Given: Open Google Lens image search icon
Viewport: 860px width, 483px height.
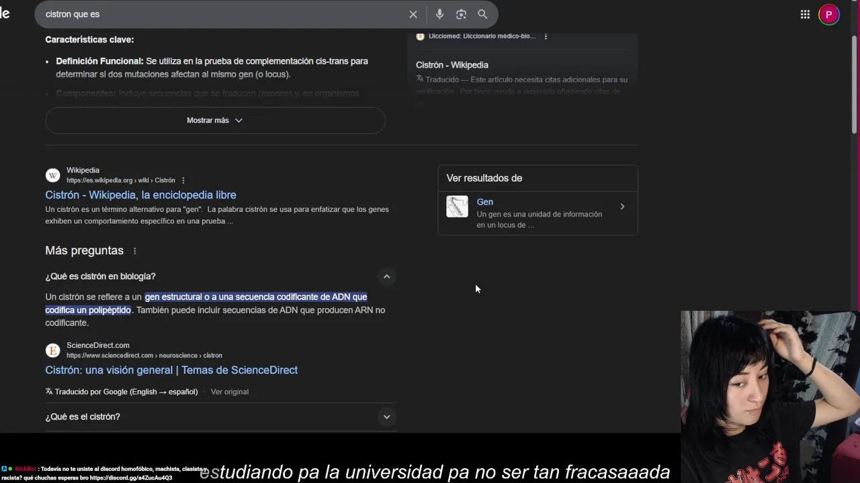Looking at the screenshot, I should point(461,14).
